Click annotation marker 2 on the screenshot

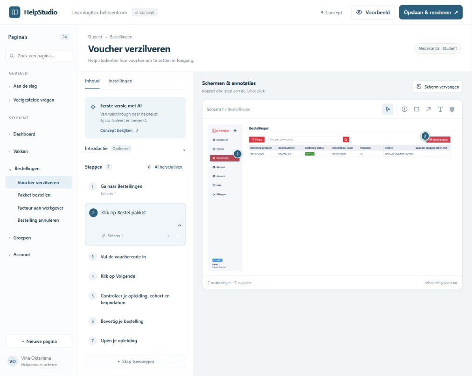coord(425,136)
